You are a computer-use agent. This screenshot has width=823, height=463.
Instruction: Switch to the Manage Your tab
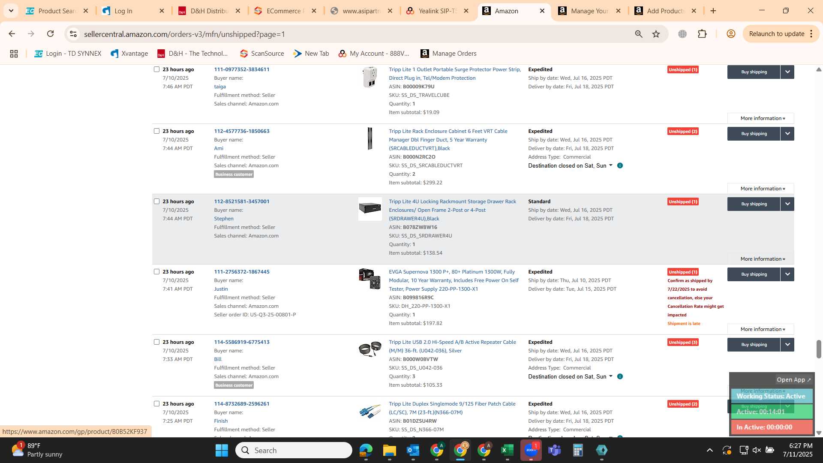click(589, 11)
